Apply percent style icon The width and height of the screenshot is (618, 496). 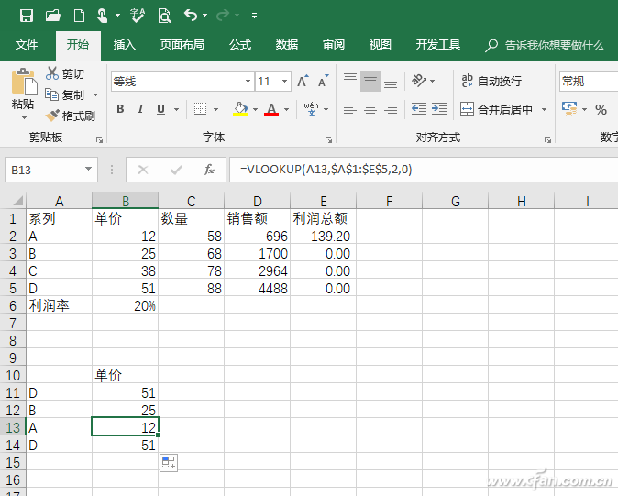tap(601, 109)
